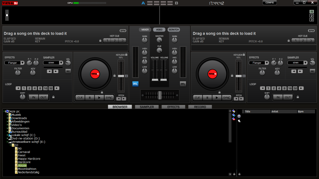
Task: Open left deck Flanger effect dropdown
Action: tap(22, 63)
